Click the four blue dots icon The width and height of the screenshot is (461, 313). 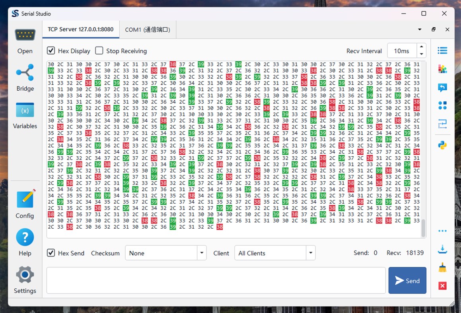click(442, 105)
